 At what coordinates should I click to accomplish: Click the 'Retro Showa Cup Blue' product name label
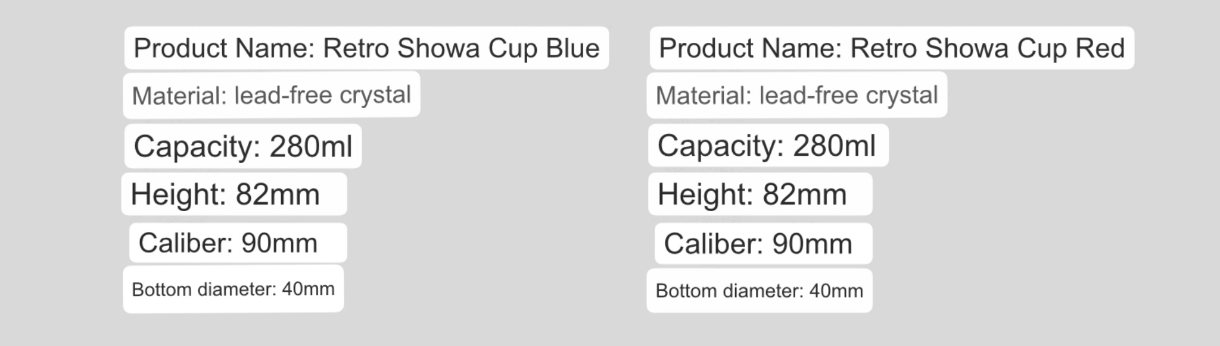pyautogui.click(x=366, y=48)
